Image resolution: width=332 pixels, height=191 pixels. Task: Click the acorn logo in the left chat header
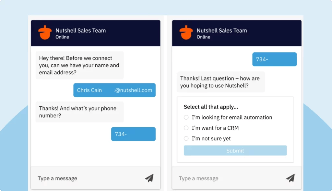(45, 33)
